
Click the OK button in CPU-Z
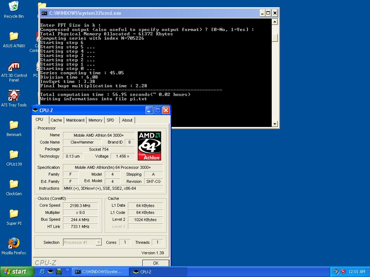tap(156, 263)
